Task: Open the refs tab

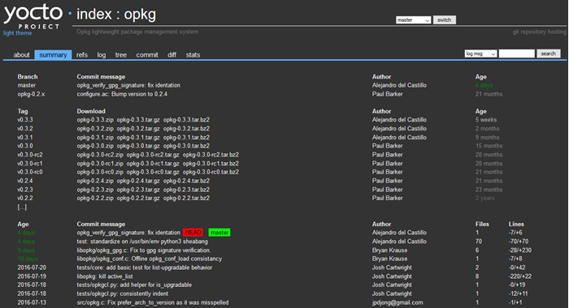Action: [82, 54]
